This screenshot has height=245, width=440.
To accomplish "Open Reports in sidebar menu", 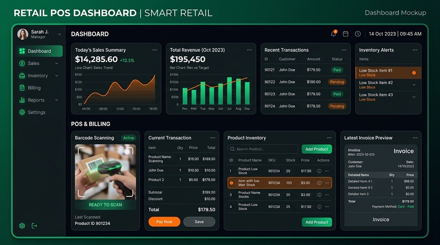I will [39, 100].
